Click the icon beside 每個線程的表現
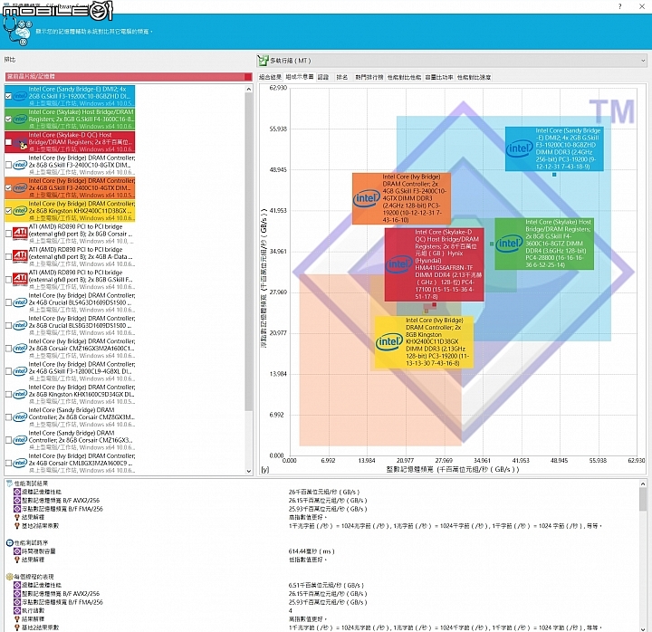The width and height of the screenshot is (652, 632). pos(10,577)
